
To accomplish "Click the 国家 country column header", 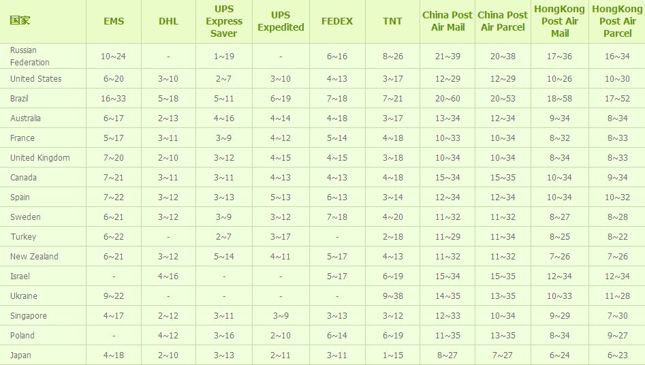I will coord(20,20).
